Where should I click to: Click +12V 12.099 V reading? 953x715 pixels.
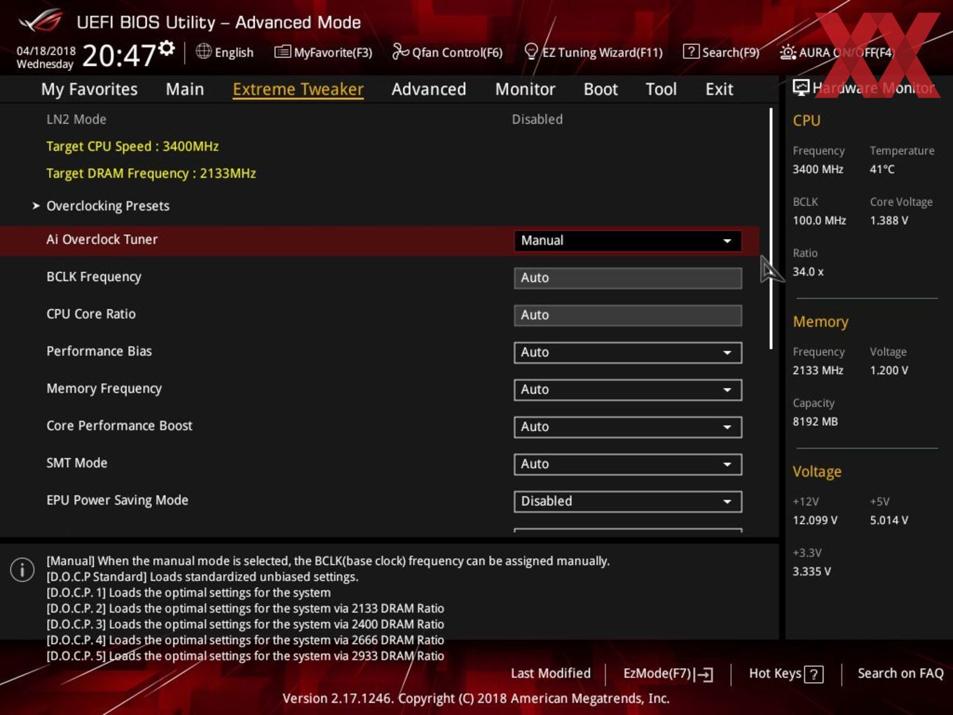pyautogui.click(x=815, y=520)
